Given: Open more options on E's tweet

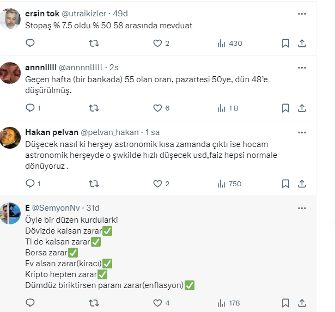Looking at the screenshot, I should coord(302,208).
